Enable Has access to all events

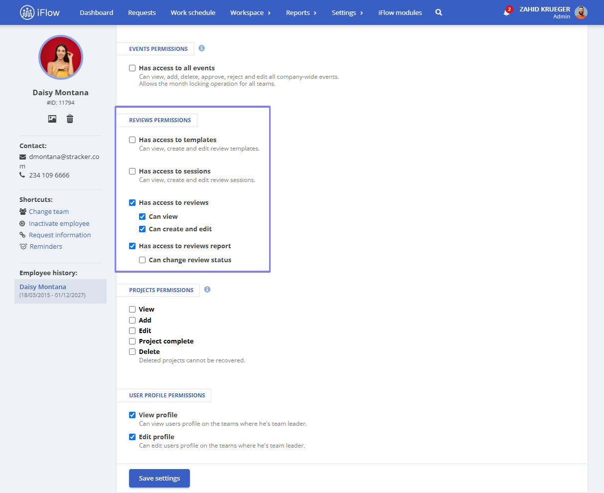[x=132, y=68]
